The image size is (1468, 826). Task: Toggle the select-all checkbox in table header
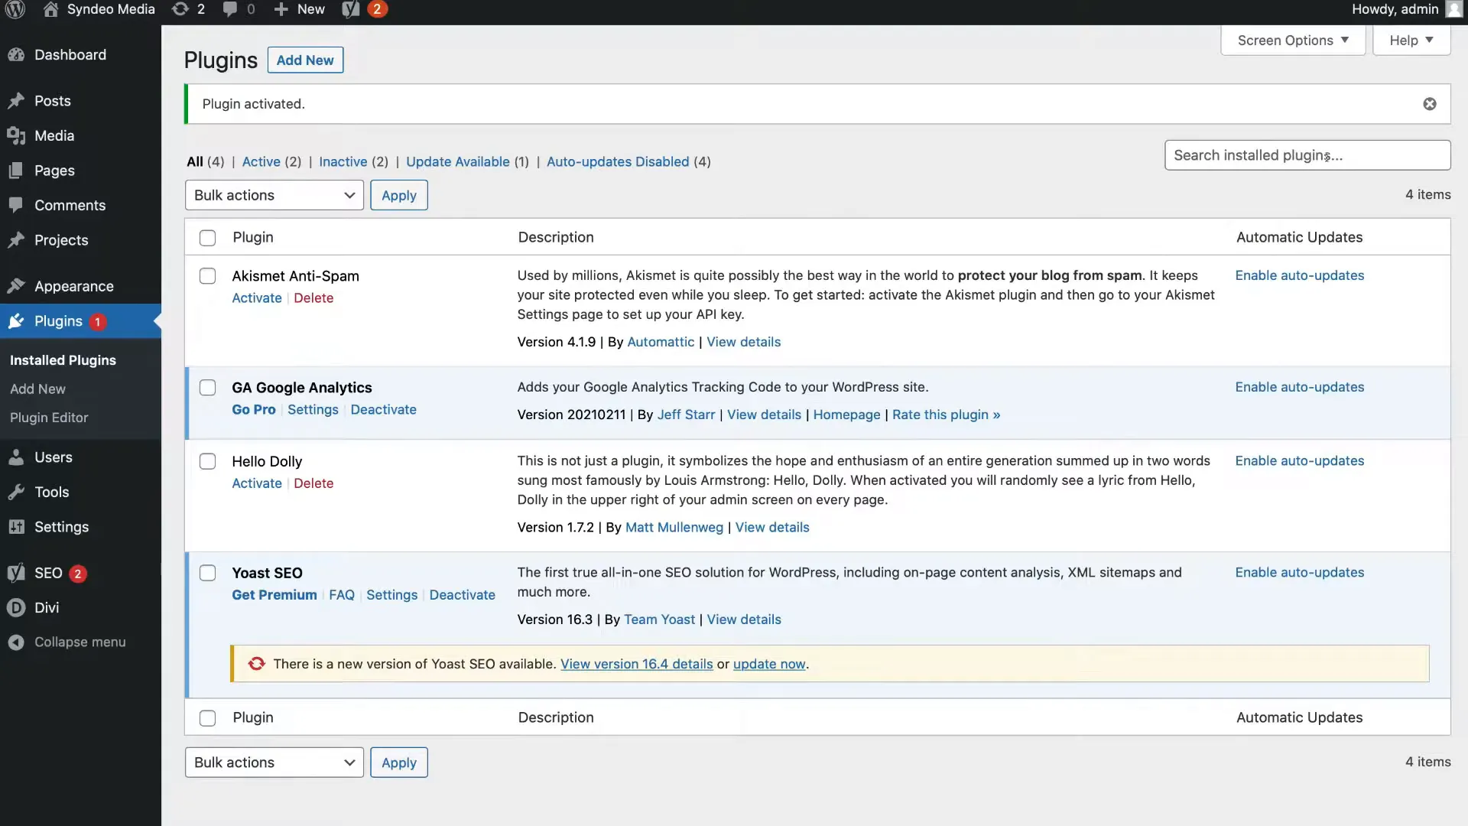click(207, 238)
